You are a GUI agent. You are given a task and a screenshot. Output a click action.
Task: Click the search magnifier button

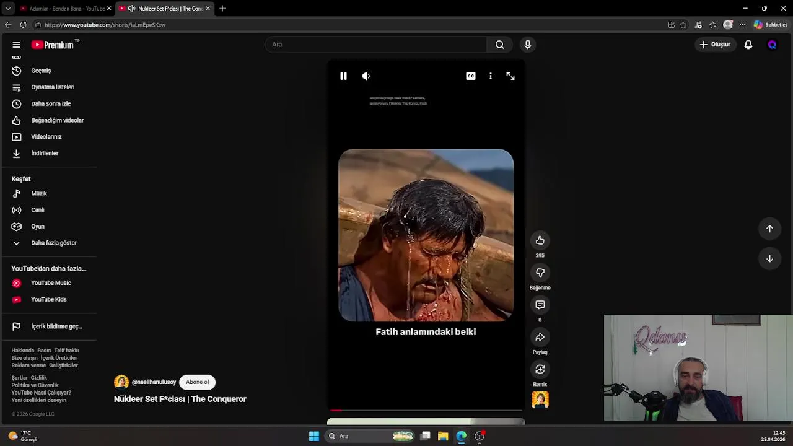tap(499, 45)
